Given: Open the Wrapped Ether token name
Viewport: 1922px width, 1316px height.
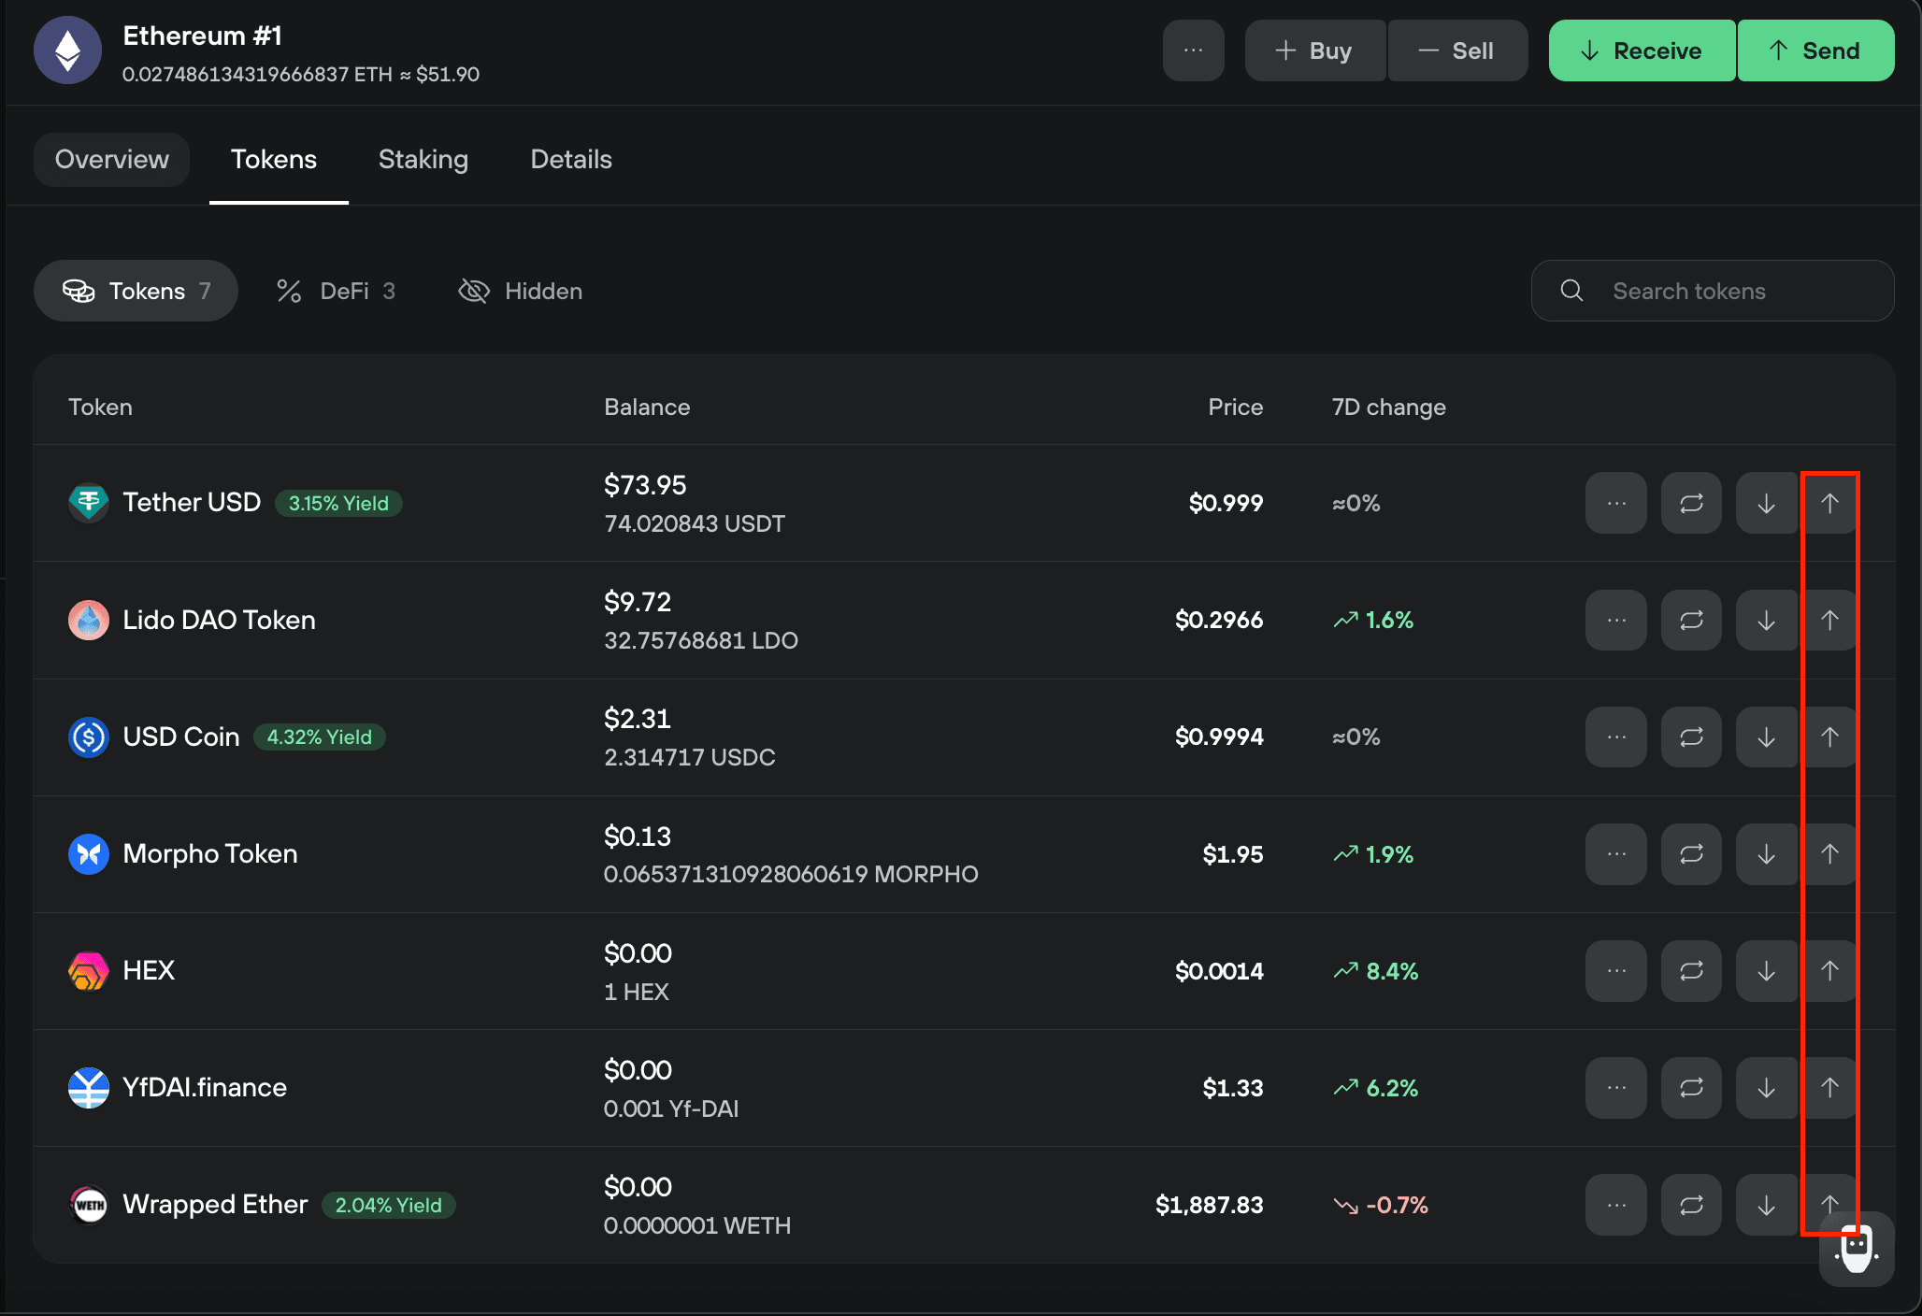Looking at the screenshot, I should pyautogui.click(x=215, y=1204).
